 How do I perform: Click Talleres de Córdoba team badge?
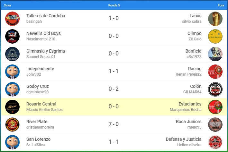(x=13, y=19)
